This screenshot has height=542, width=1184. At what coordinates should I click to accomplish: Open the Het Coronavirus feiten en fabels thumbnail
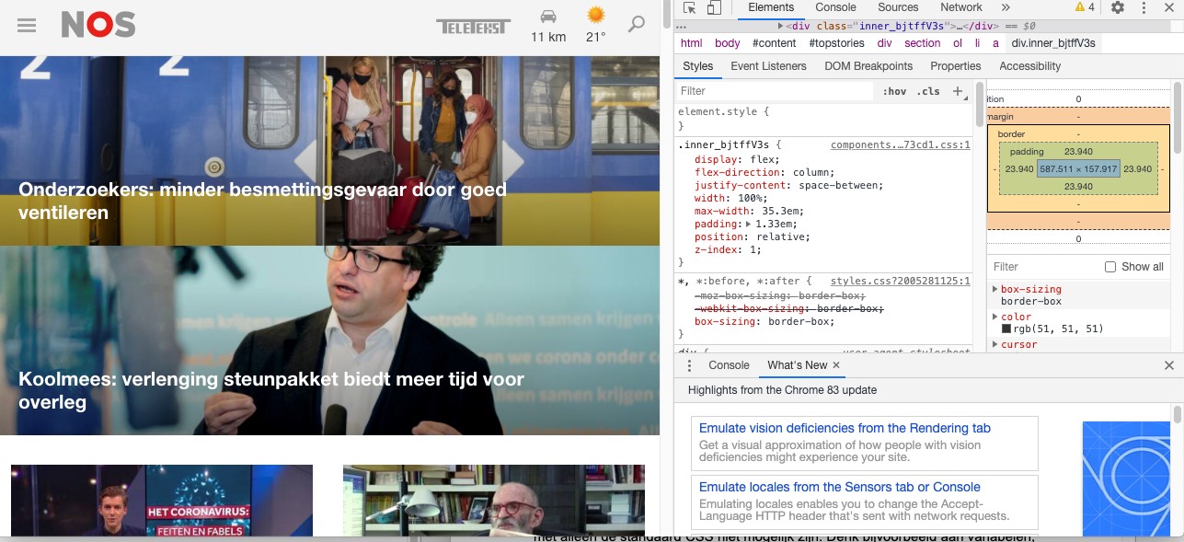[162, 501]
